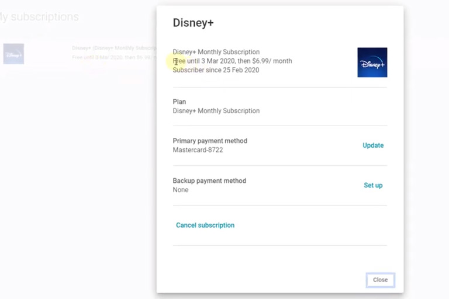
Task: Click the Disney+ dialog title
Action: [192, 23]
